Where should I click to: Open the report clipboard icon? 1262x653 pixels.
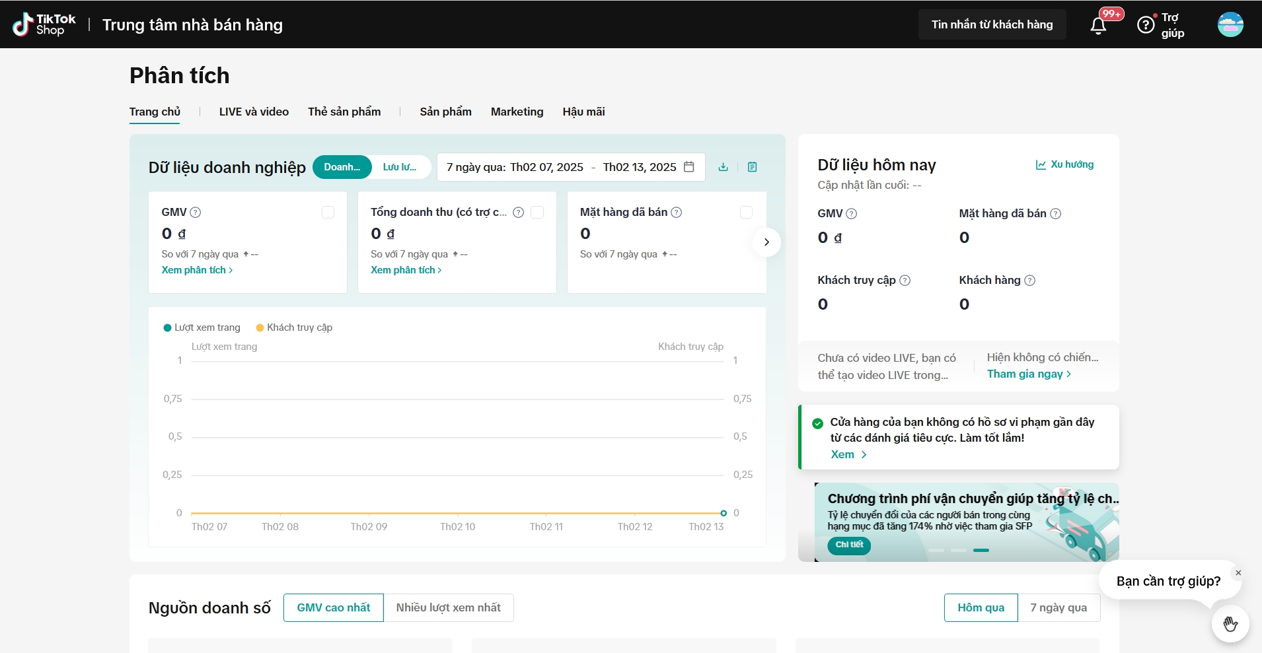click(x=752, y=167)
